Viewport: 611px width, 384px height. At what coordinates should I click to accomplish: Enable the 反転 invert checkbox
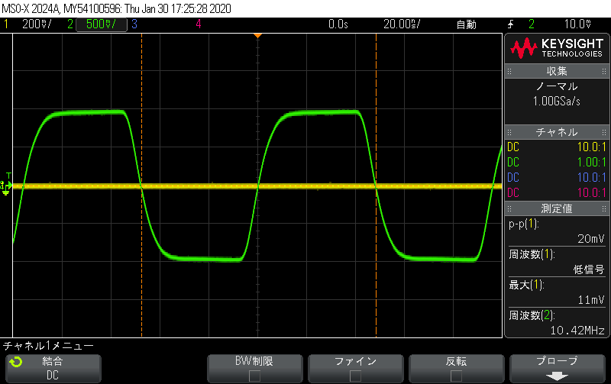[x=456, y=376]
